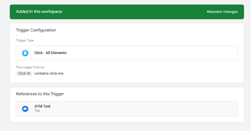The width and height of the screenshot is (251, 131).
Task: Click the empty middle of the green banner
Action: 131,12
